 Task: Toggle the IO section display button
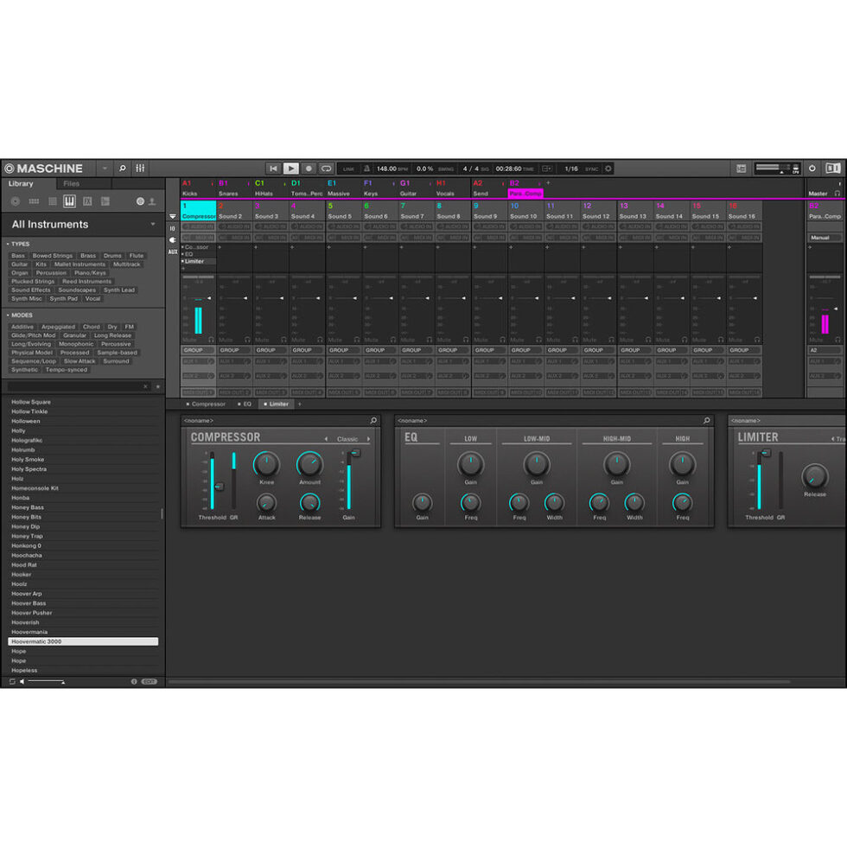(x=173, y=228)
